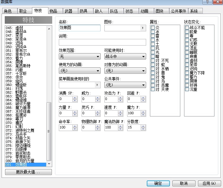Click the 说明 description input field

pyautogui.click(x=102, y=42)
